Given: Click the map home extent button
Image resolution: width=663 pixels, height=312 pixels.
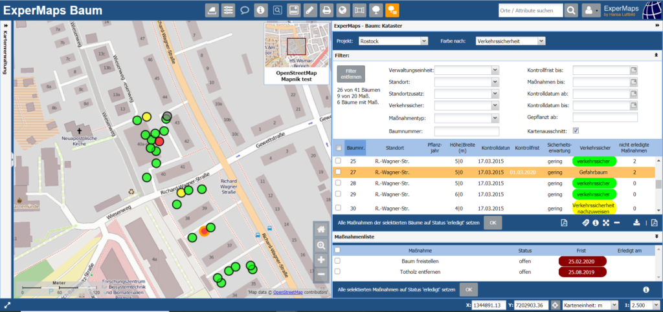Looking at the screenshot, I should (321, 229).
